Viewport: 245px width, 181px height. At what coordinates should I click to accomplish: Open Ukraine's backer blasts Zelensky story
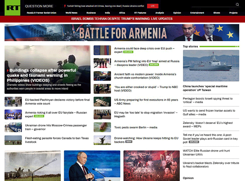point(211,165)
